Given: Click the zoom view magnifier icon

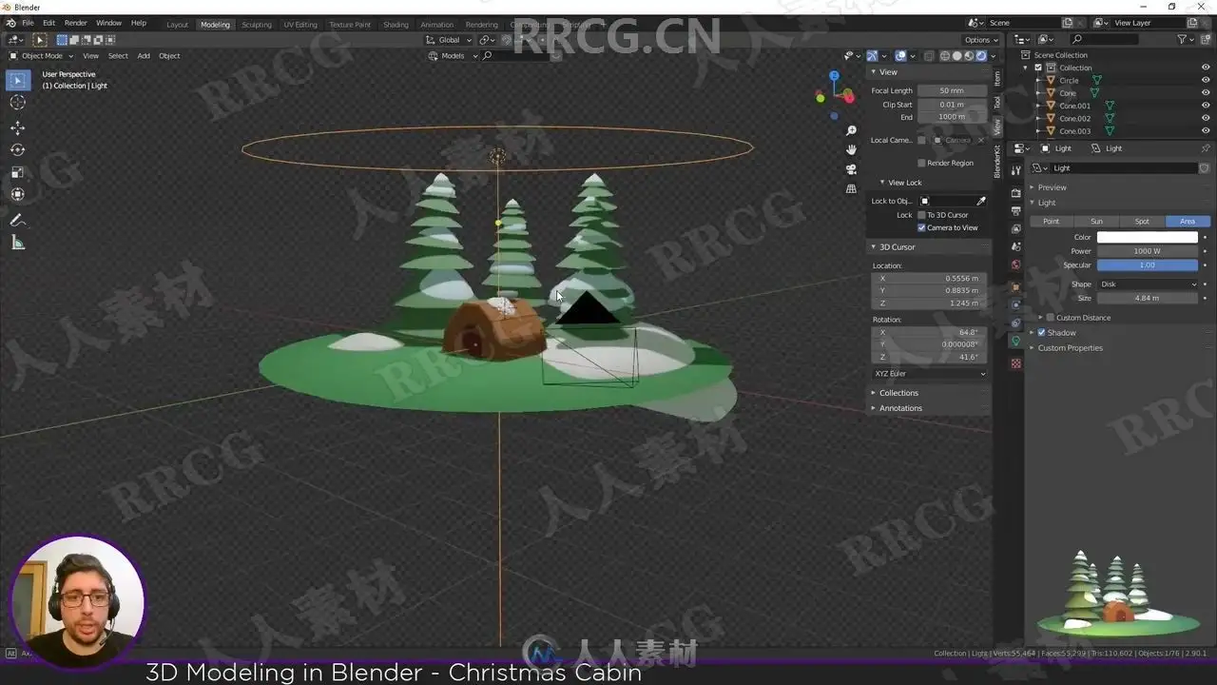Looking at the screenshot, I should tap(851, 130).
